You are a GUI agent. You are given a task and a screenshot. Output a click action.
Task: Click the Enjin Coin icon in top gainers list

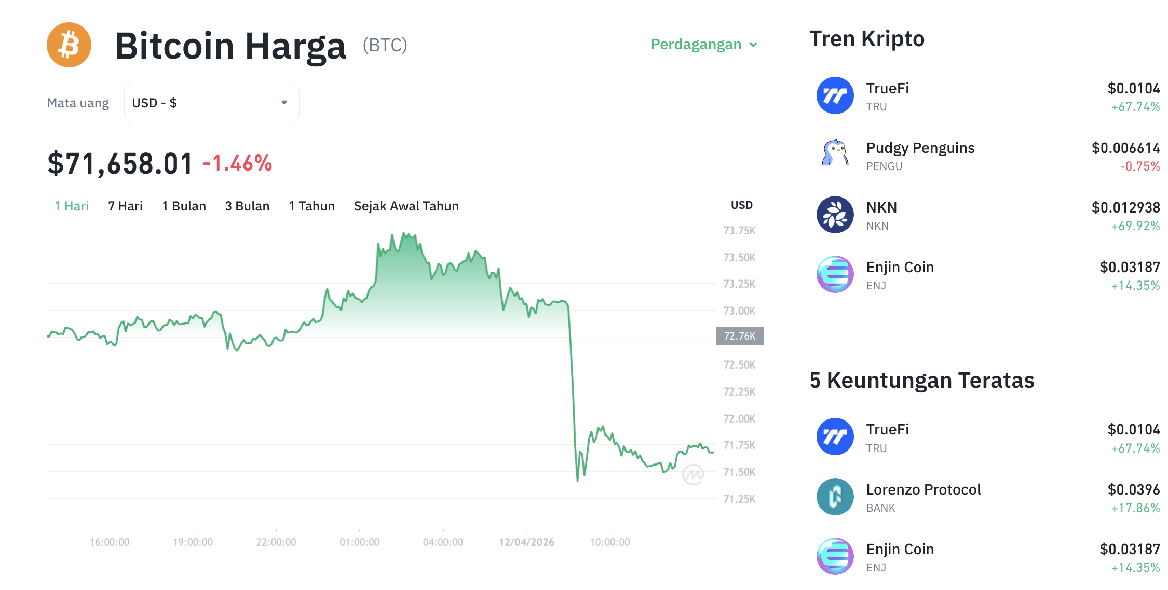(835, 556)
